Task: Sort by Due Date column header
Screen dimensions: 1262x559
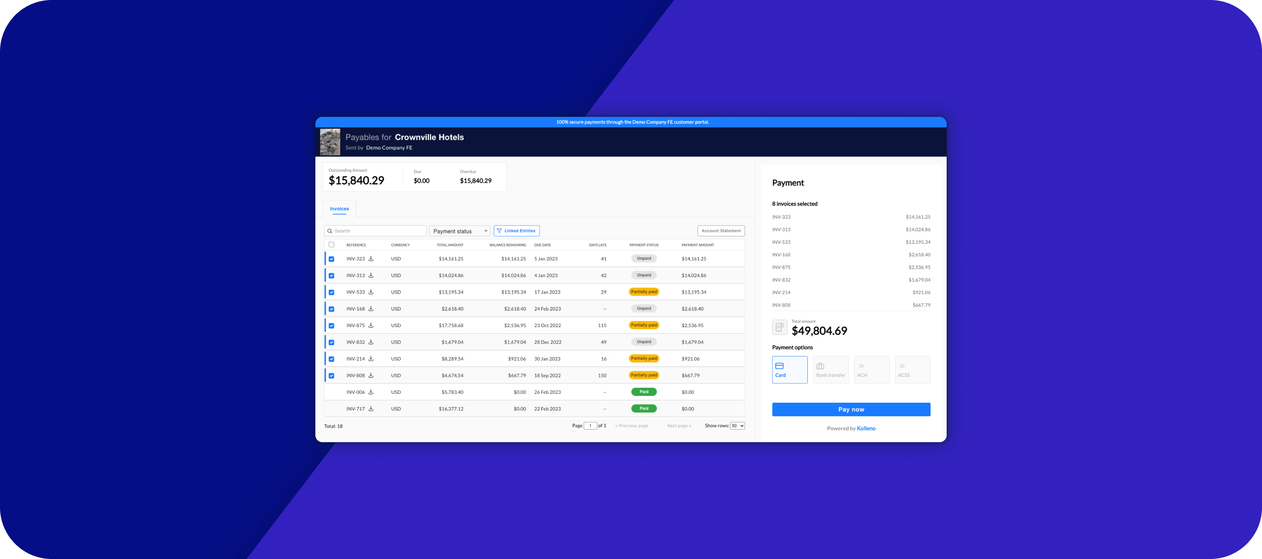Action: (x=542, y=245)
